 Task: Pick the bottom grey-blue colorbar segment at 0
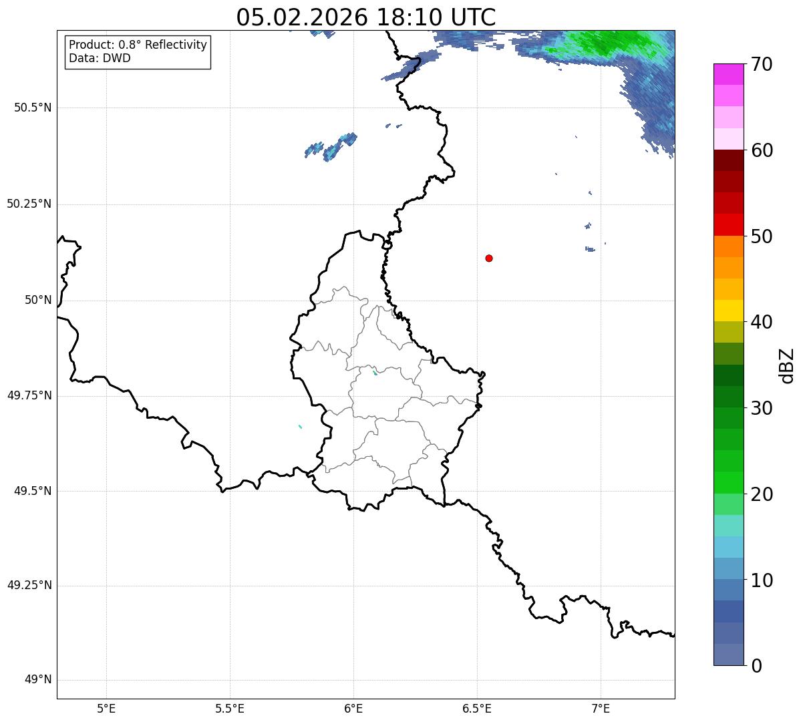[x=729, y=655]
